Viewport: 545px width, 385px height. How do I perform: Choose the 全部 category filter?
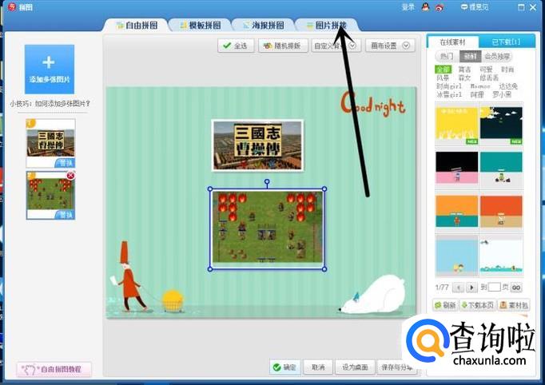444,69
